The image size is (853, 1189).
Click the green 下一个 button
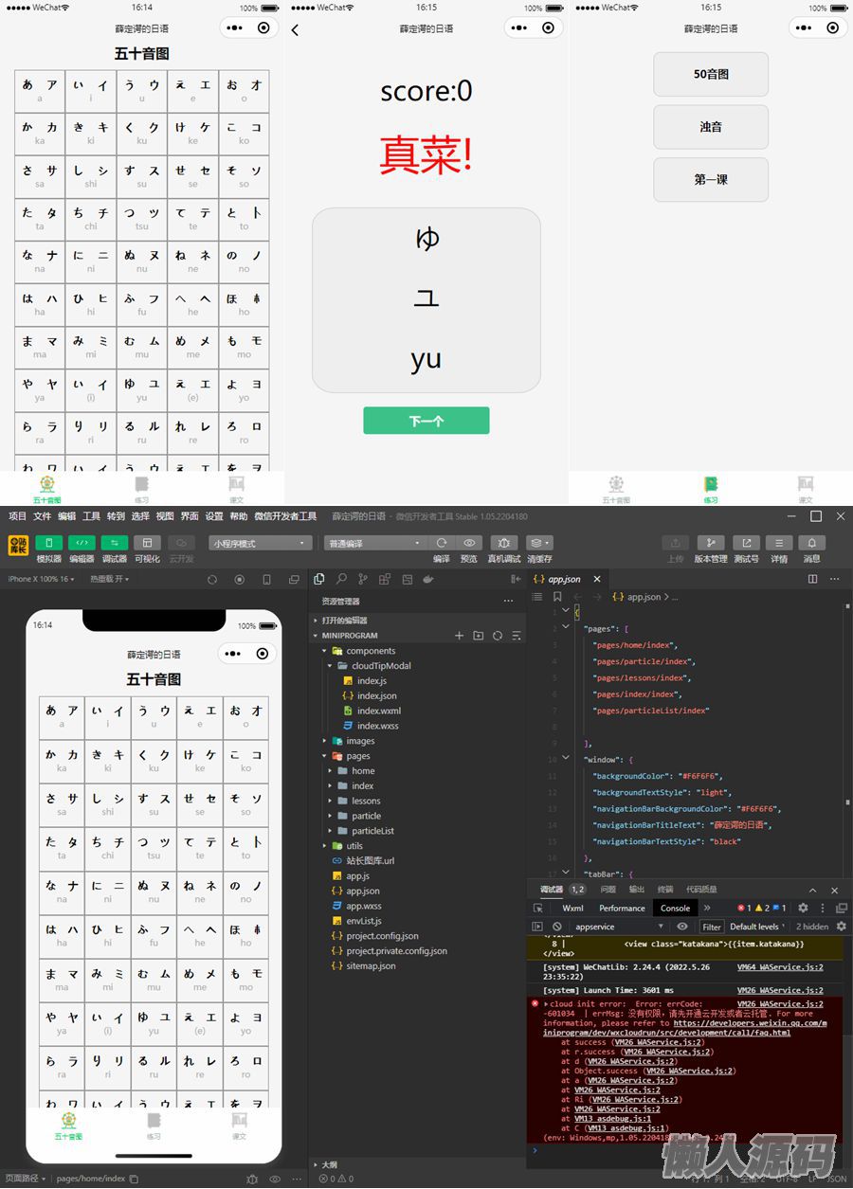tap(426, 421)
